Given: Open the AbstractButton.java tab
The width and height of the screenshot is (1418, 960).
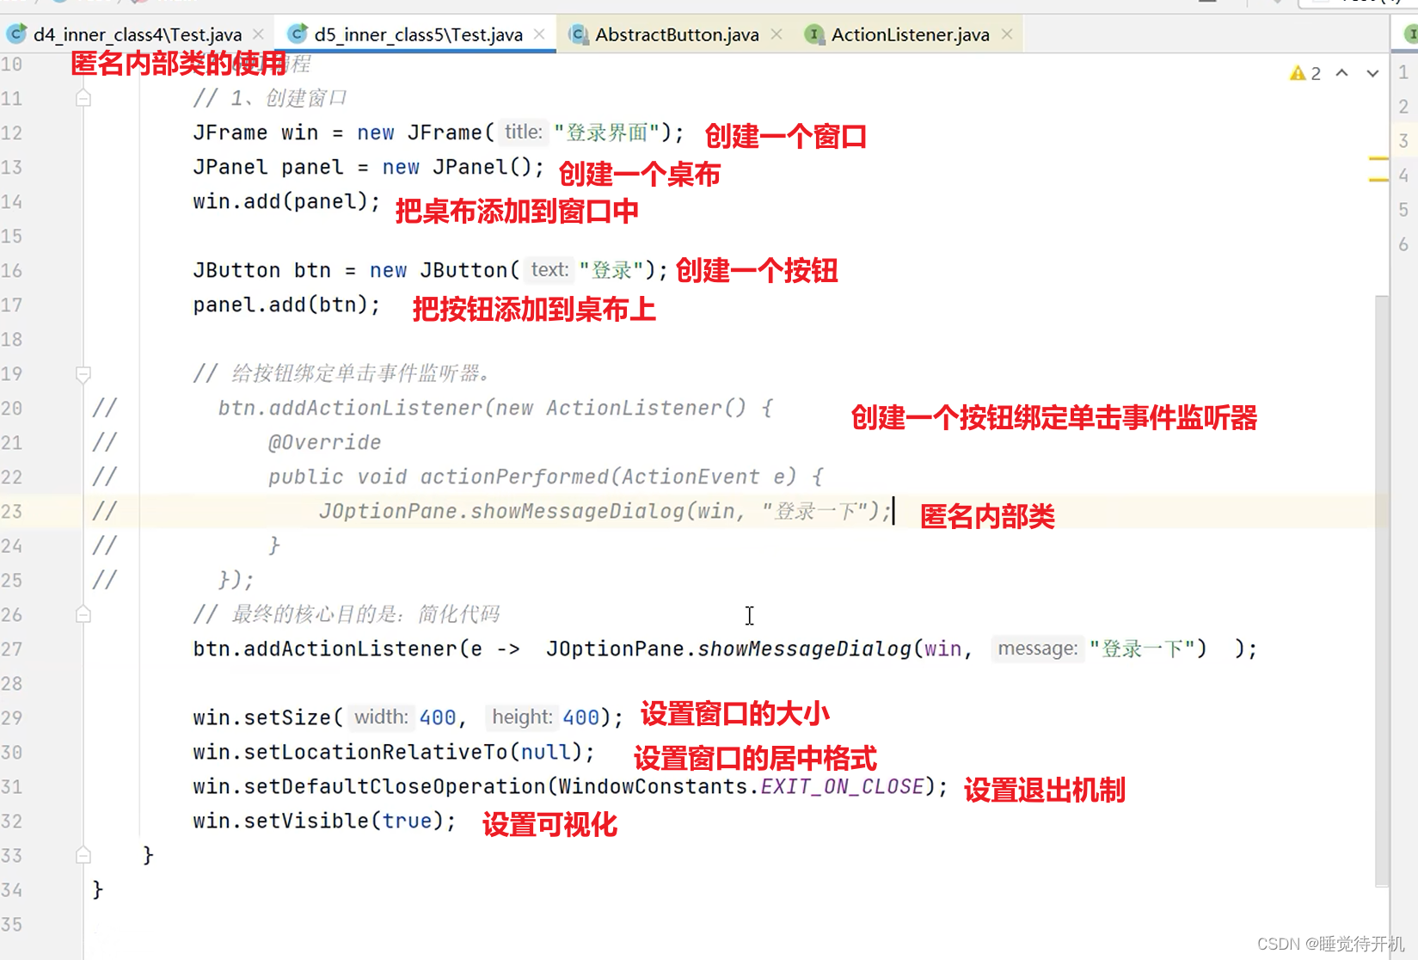Looking at the screenshot, I should point(677,34).
